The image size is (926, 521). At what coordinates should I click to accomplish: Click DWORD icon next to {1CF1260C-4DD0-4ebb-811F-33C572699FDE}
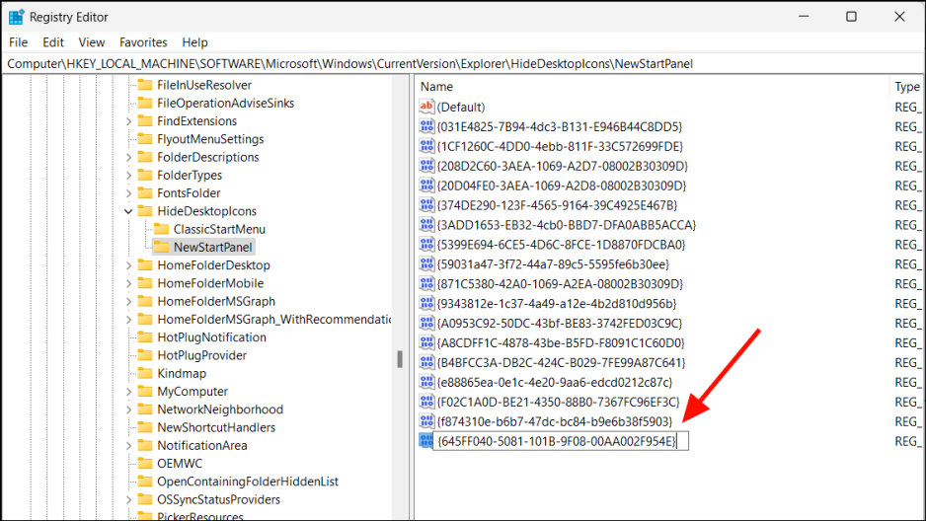point(426,146)
